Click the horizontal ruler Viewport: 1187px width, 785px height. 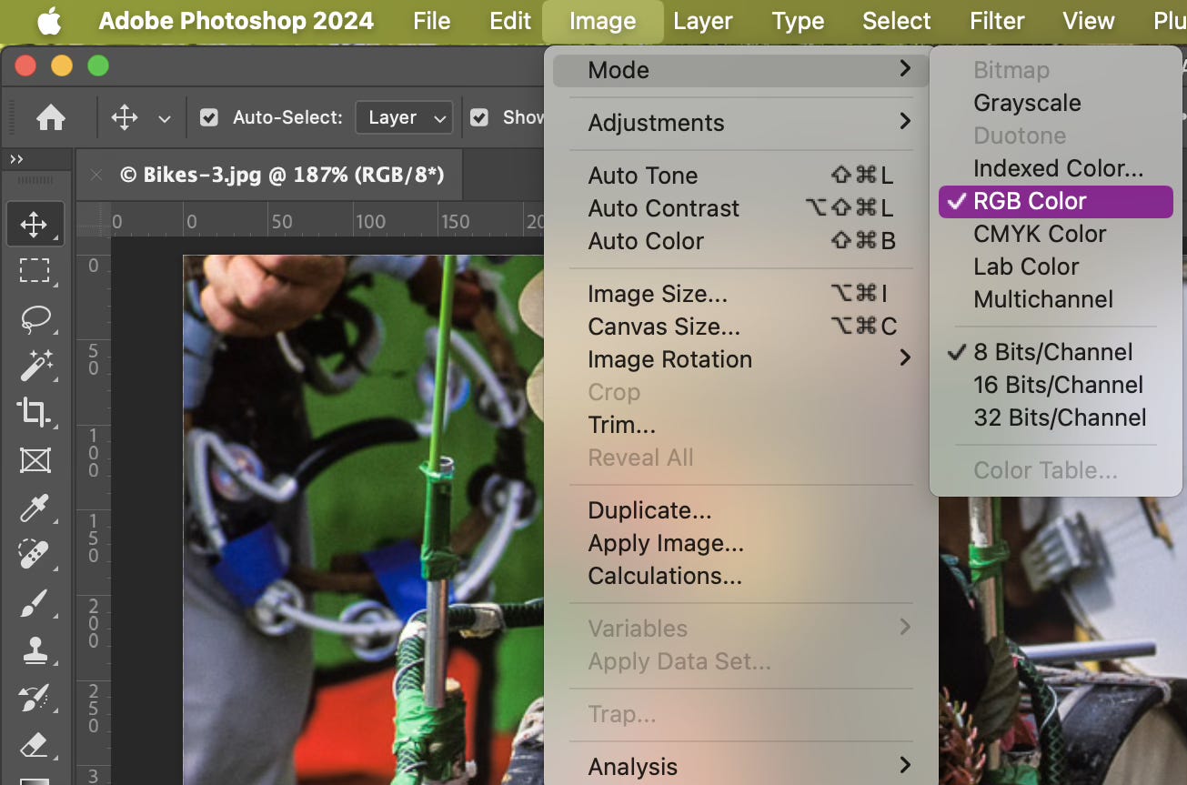pos(327,220)
